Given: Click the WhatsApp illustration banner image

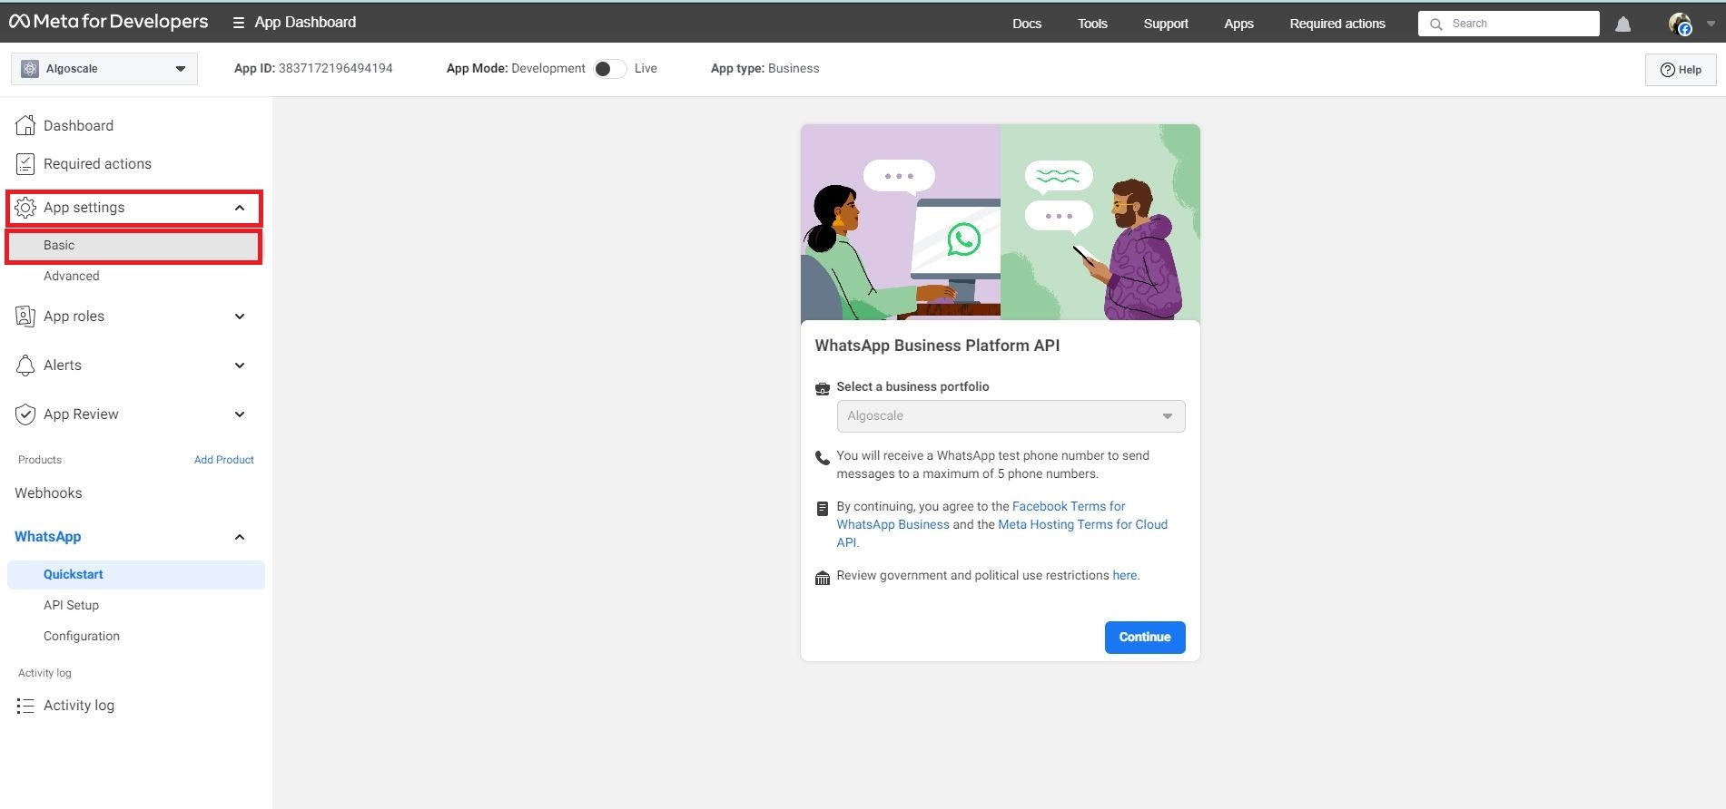Looking at the screenshot, I should [x=1001, y=222].
